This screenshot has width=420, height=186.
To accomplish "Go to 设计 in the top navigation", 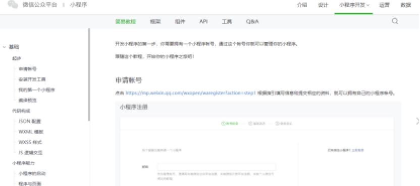I will (323, 5).
